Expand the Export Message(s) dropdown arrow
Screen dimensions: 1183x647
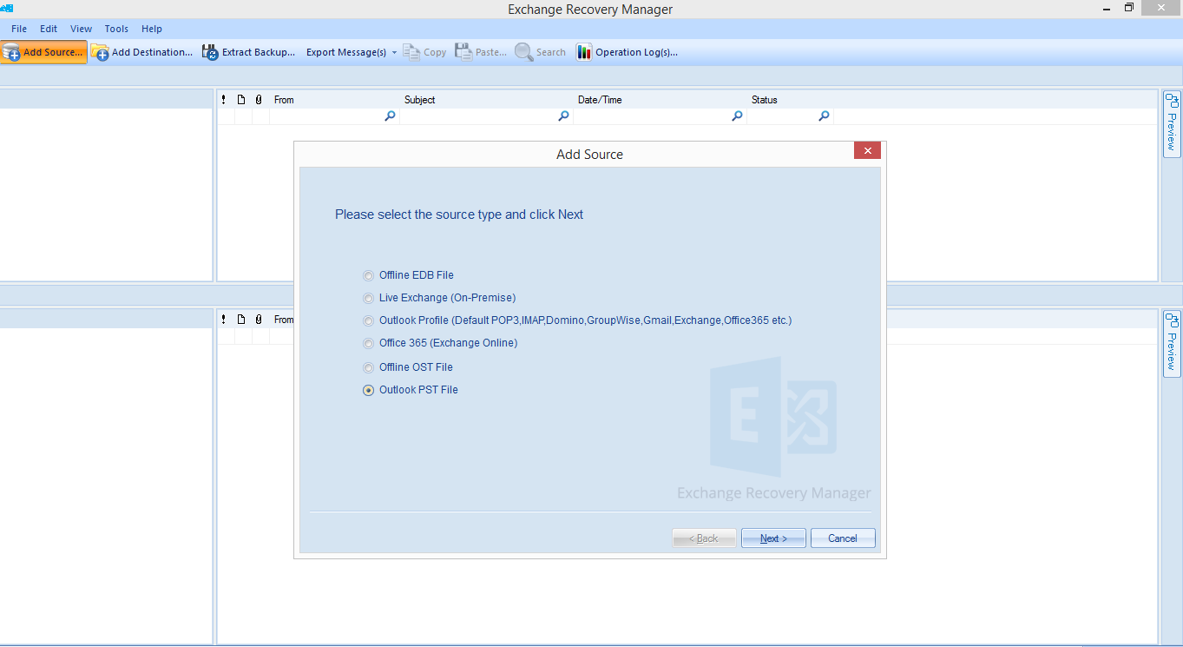[x=394, y=52]
